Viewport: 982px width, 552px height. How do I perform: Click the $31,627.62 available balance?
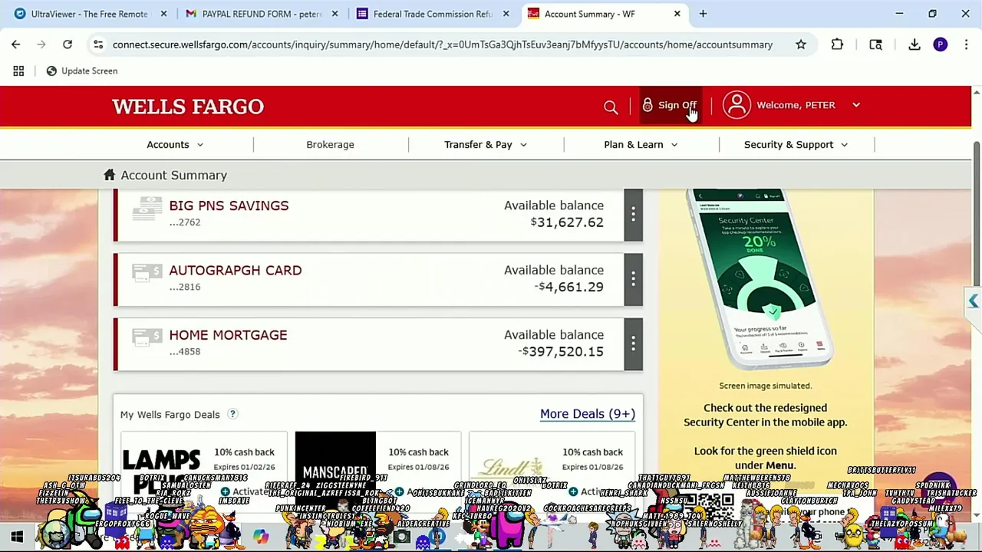point(567,222)
